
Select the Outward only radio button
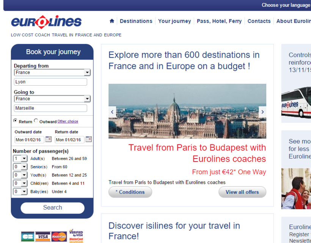(36, 121)
